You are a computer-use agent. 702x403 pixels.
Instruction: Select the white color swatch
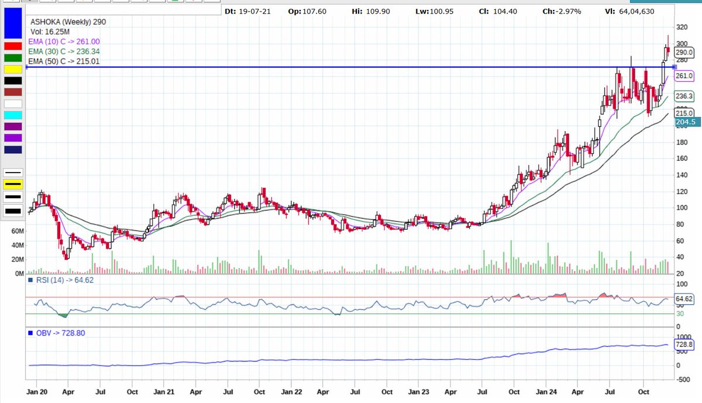(x=13, y=104)
